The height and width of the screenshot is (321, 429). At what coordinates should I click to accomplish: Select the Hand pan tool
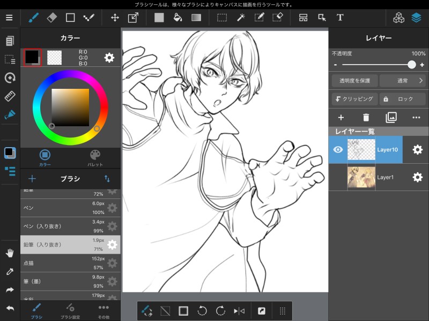tap(10, 253)
